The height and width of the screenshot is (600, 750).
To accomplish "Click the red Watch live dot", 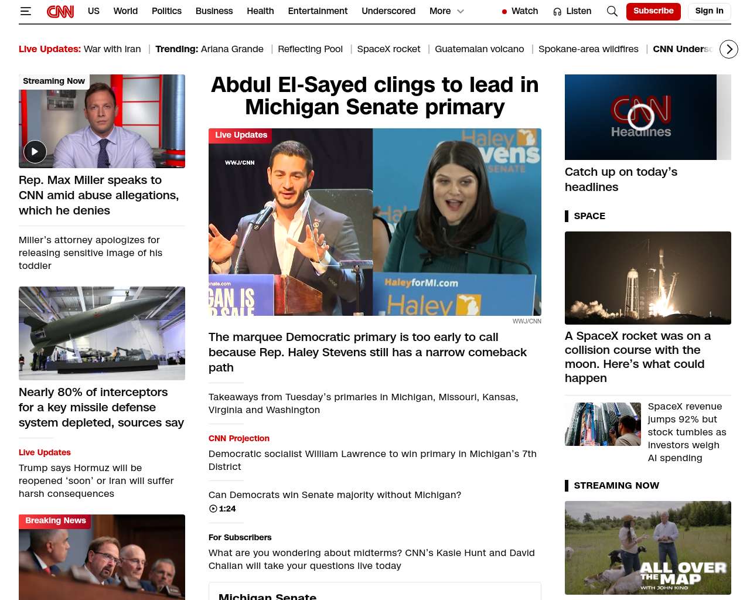I will pyautogui.click(x=504, y=12).
